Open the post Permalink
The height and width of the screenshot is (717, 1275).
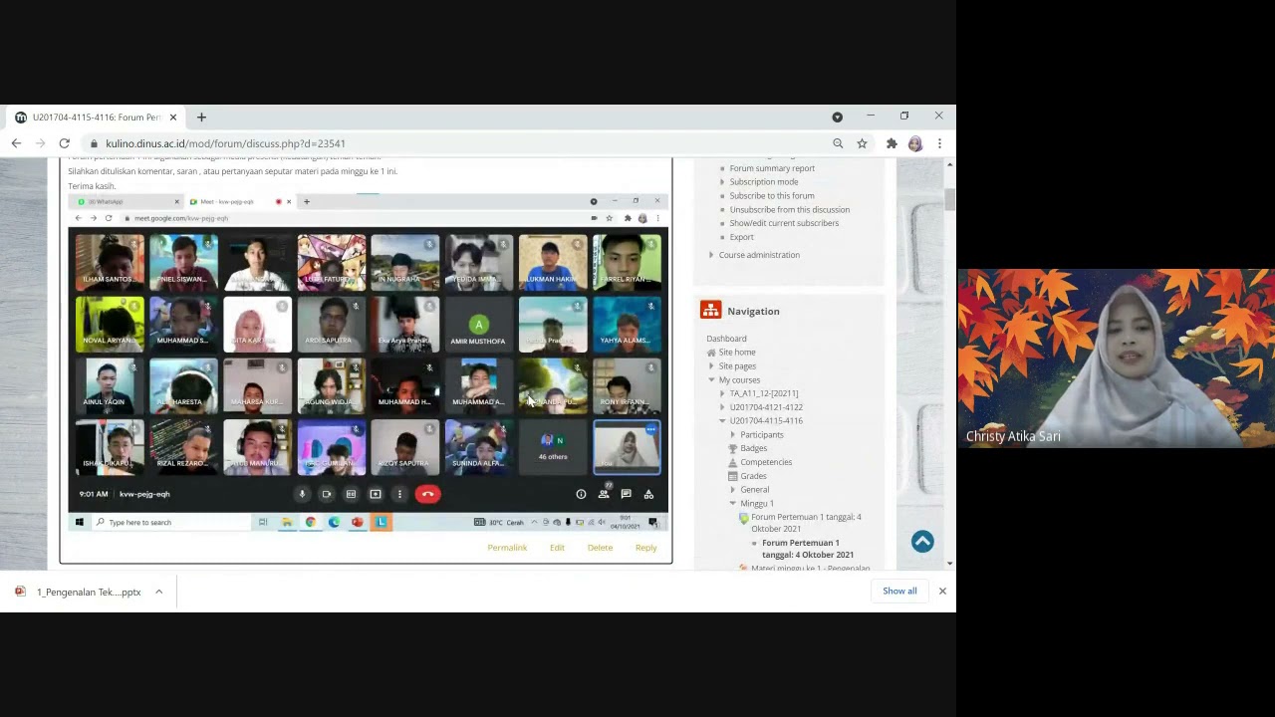pyautogui.click(x=507, y=548)
